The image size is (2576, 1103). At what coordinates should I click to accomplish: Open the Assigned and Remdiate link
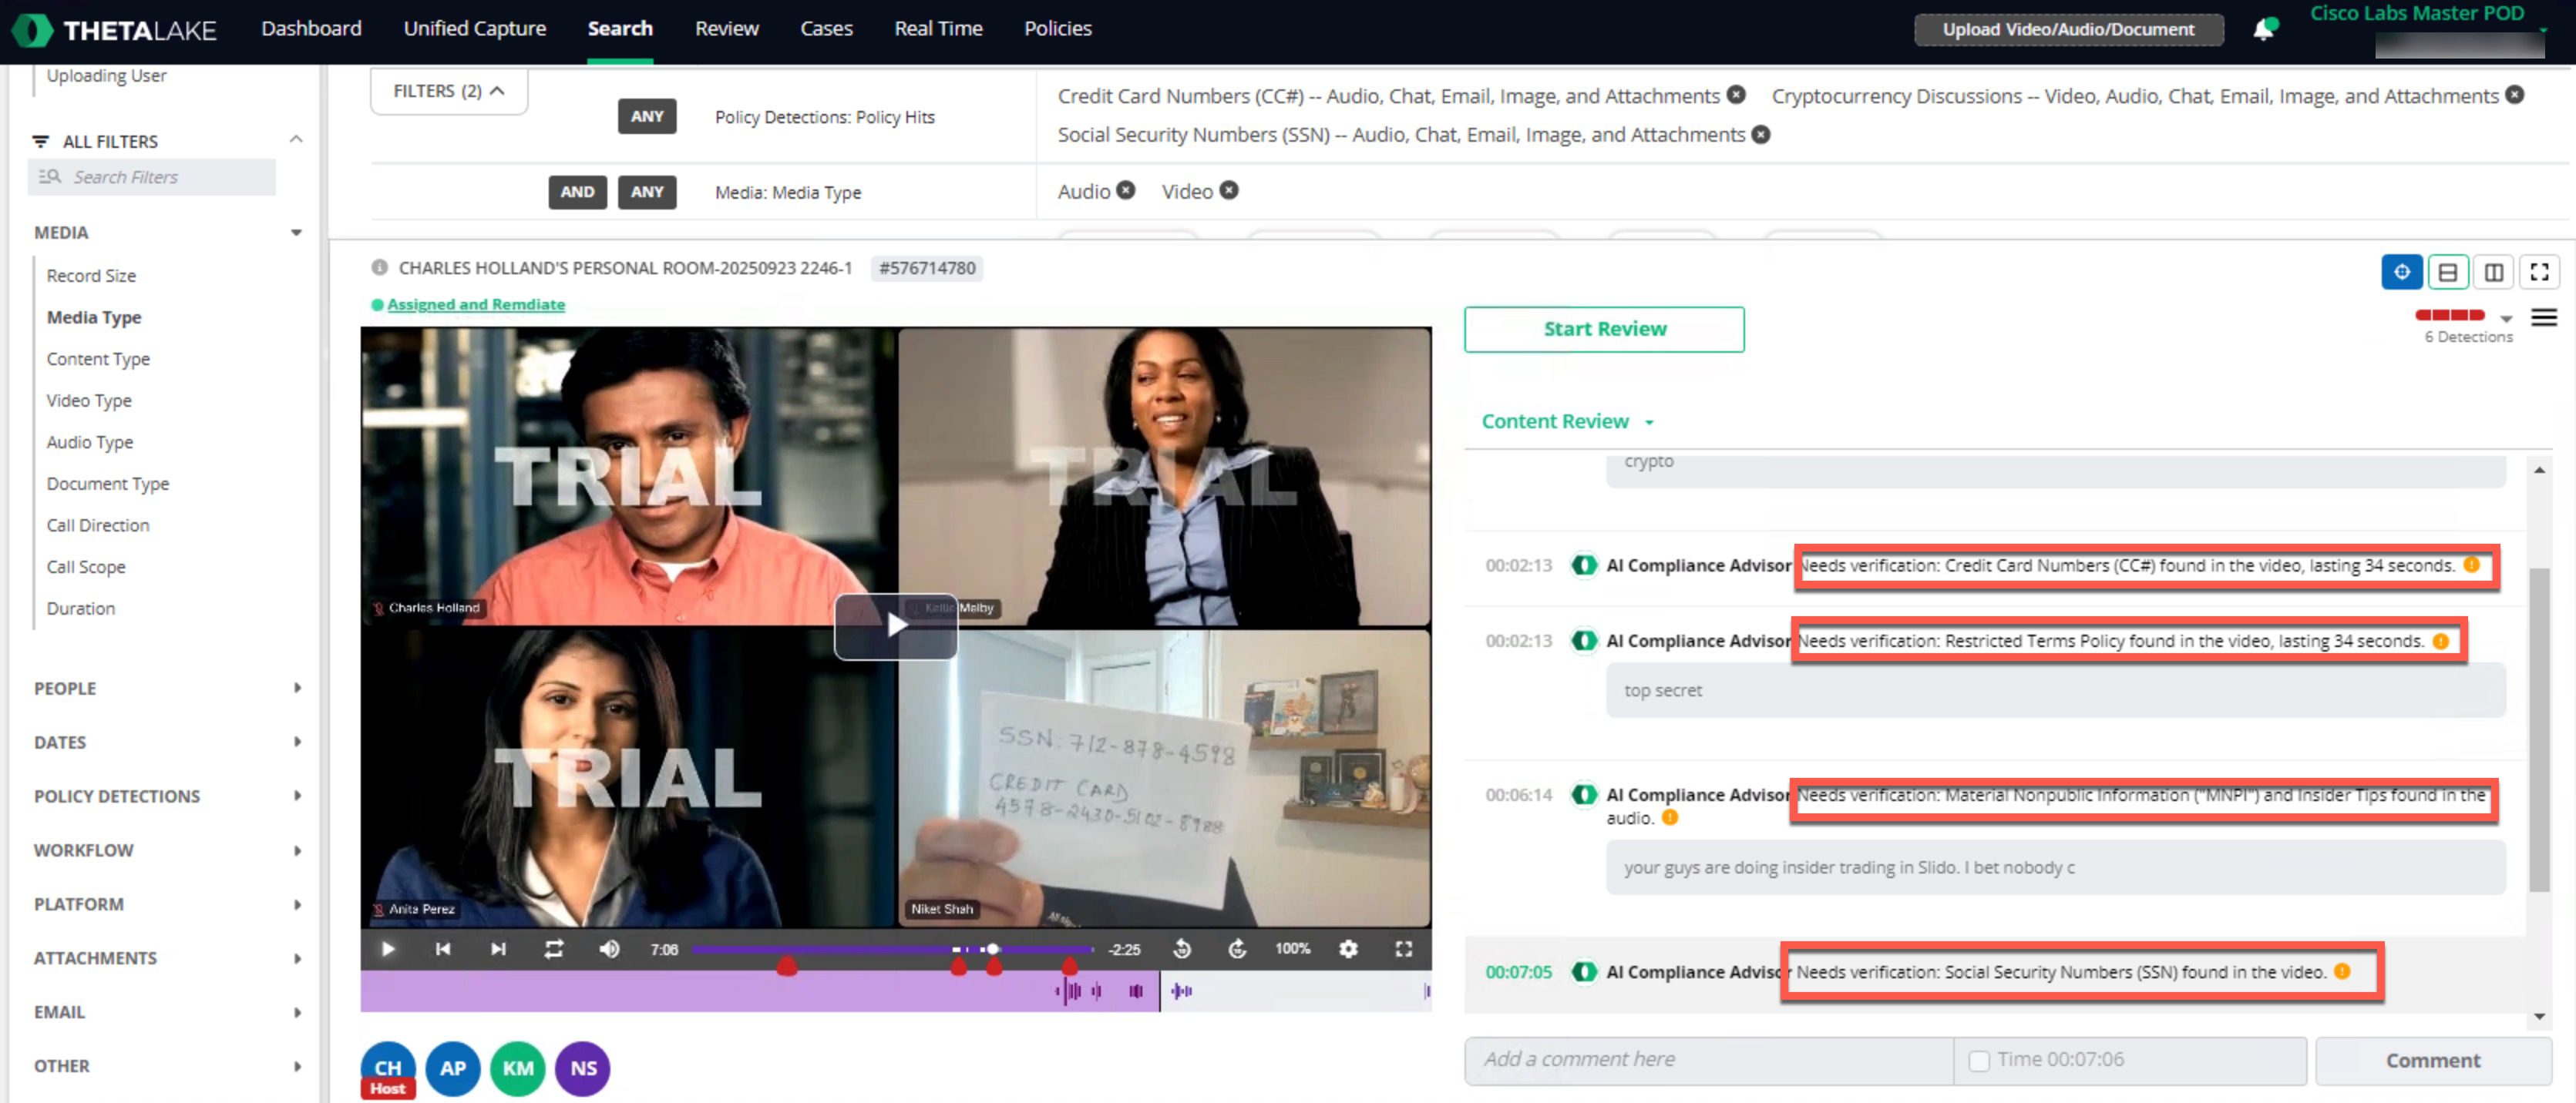475,305
